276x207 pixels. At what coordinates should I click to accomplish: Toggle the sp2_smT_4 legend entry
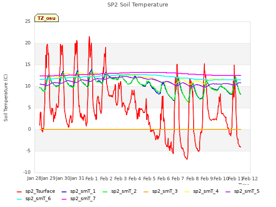point(201,191)
